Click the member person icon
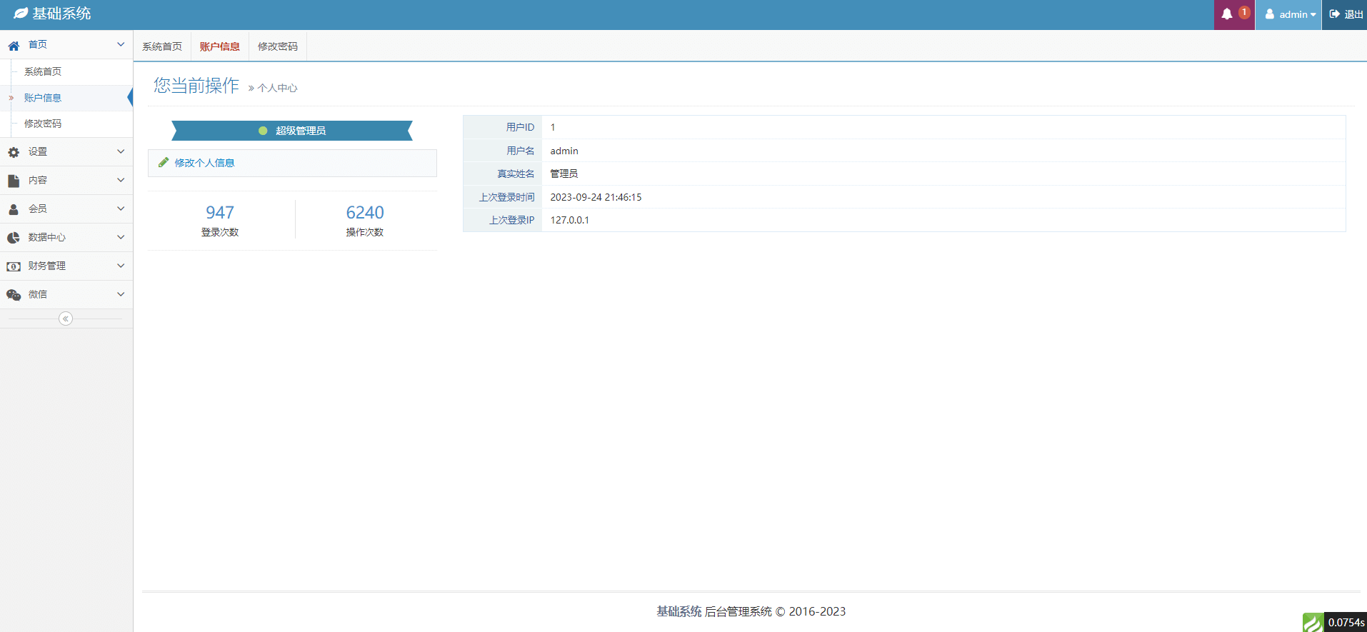Image resolution: width=1367 pixels, height=632 pixels. click(14, 209)
